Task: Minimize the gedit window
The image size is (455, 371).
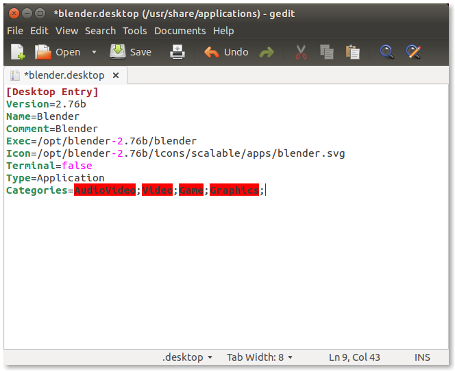Action: tap(27, 13)
